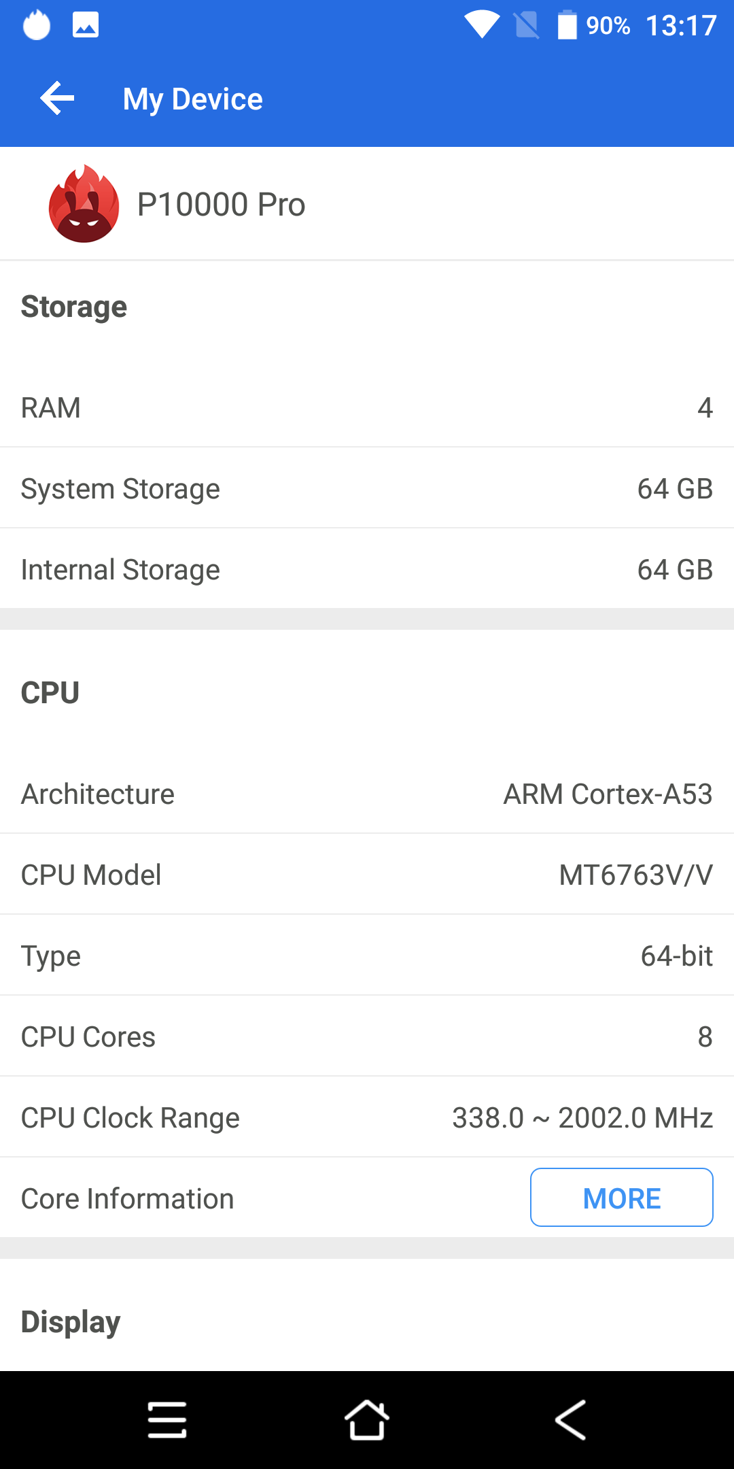Screen dimensions: 734x1469
Task: Tap the image notification icon in status bar
Action: (x=86, y=25)
